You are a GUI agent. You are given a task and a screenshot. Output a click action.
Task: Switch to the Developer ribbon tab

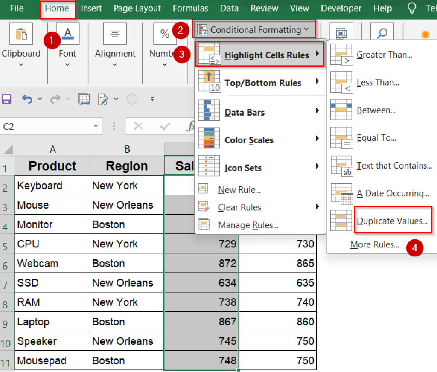tap(341, 8)
